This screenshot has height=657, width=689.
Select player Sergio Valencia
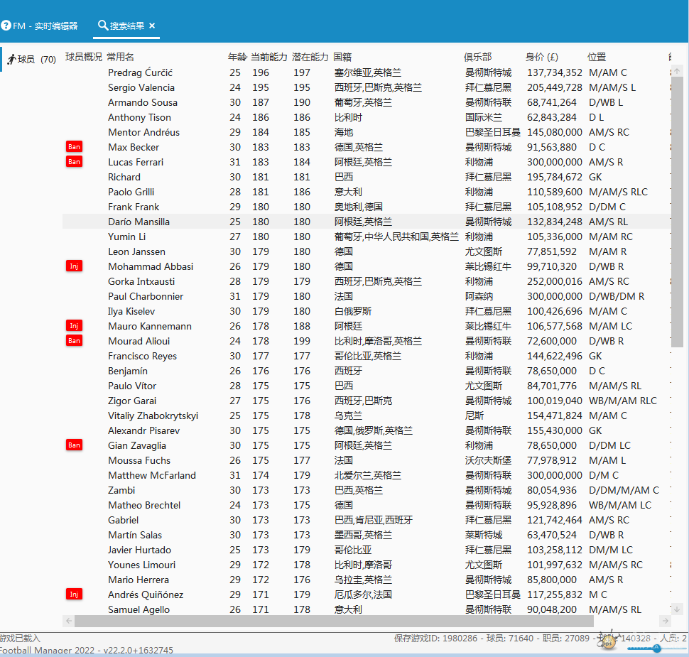point(141,87)
